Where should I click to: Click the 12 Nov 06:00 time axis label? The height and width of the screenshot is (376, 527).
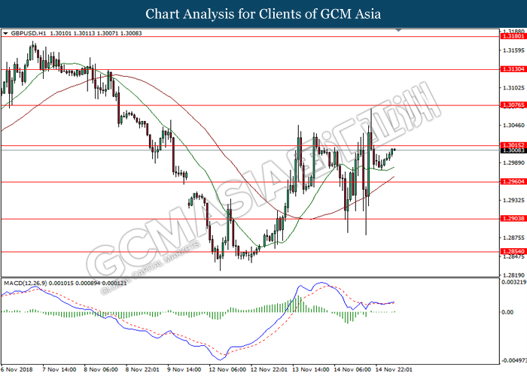(x=227, y=370)
